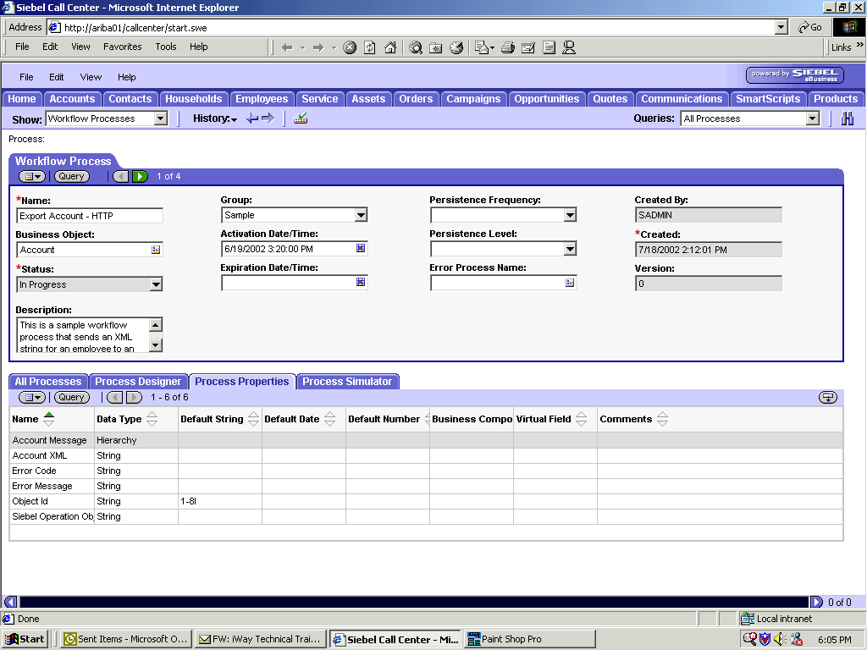
Task: Open the Activation Date/Time calendar icon
Action: (x=362, y=249)
